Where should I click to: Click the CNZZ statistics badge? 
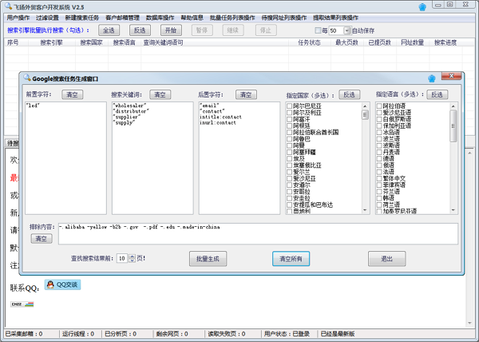coord(22,304)
